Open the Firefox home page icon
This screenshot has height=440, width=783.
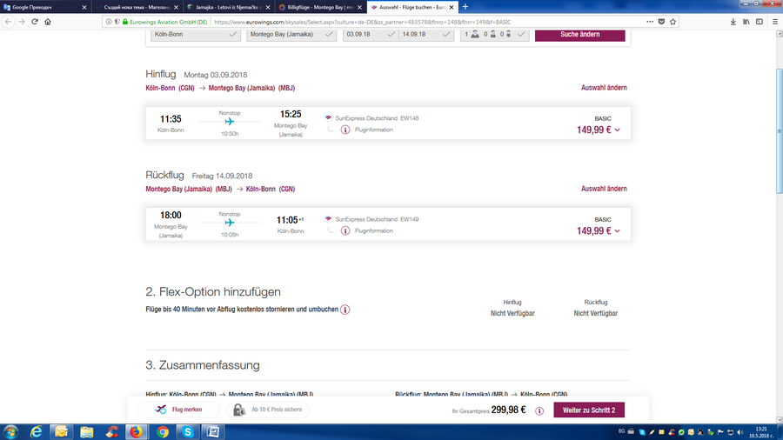tap(48, 22)
